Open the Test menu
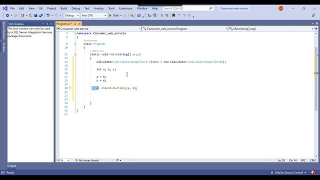Image resolution: width=320 pixels, height=180 pixels. 87,8
